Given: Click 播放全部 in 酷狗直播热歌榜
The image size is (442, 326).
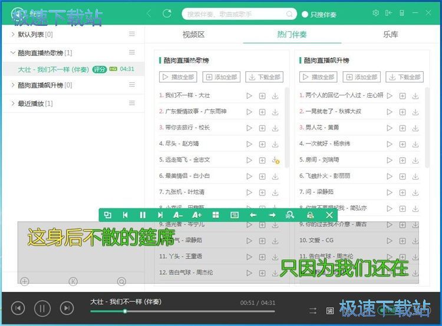Looking at the screenshot, I should coord(178,77).
